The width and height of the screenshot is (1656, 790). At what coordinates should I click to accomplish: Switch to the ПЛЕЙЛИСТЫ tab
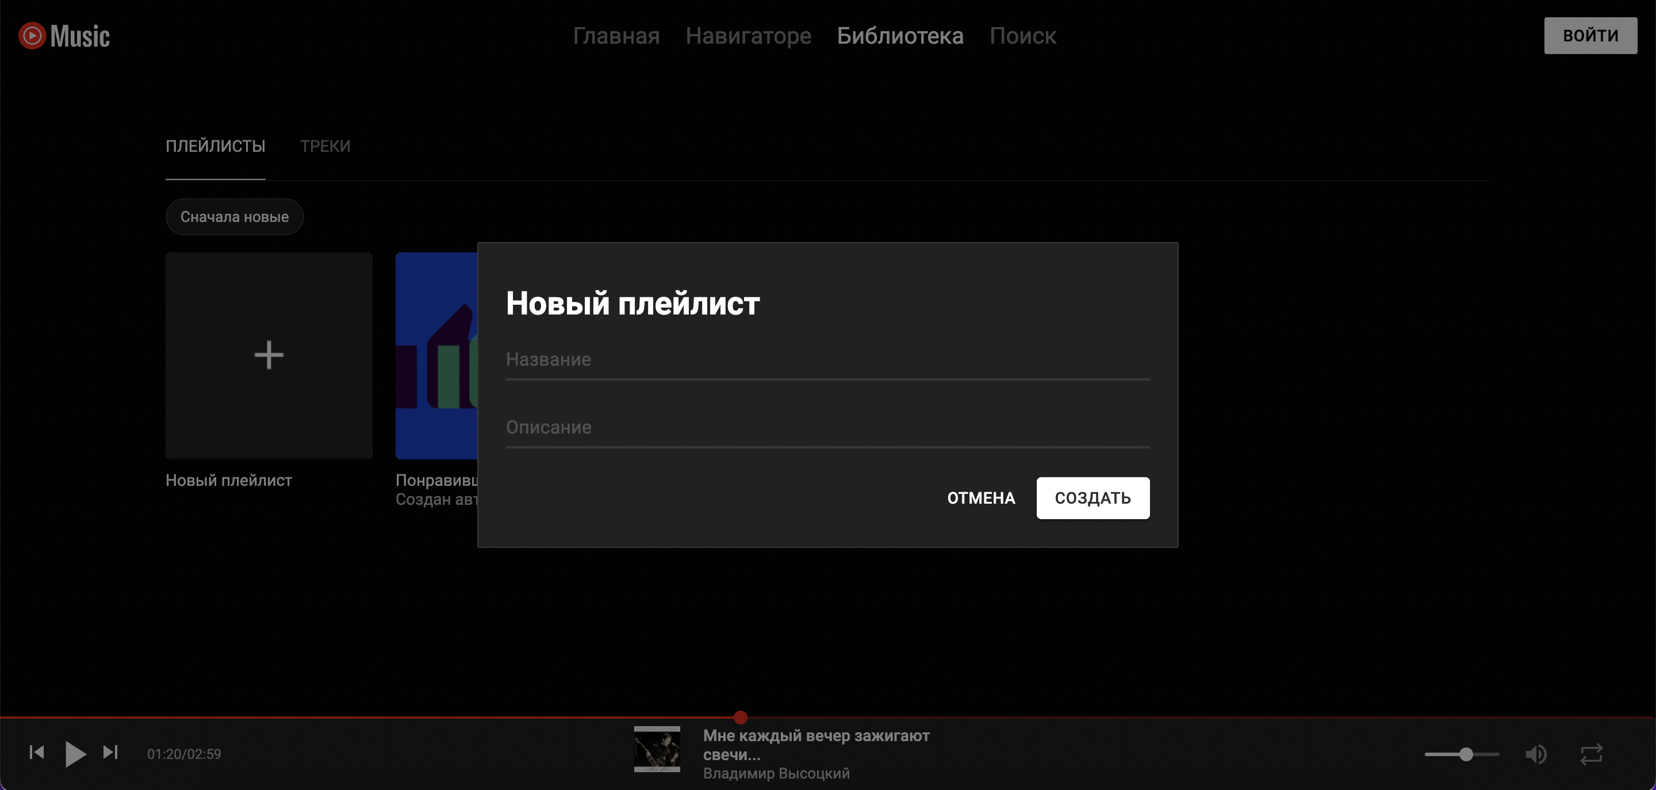(x=214, y=146)
